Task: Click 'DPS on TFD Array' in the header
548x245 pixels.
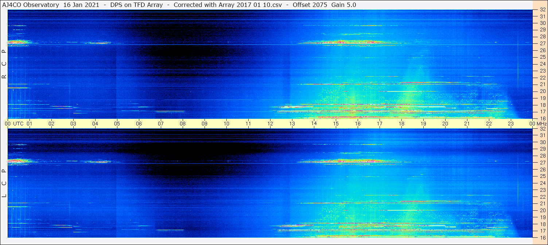Action: 137,5
